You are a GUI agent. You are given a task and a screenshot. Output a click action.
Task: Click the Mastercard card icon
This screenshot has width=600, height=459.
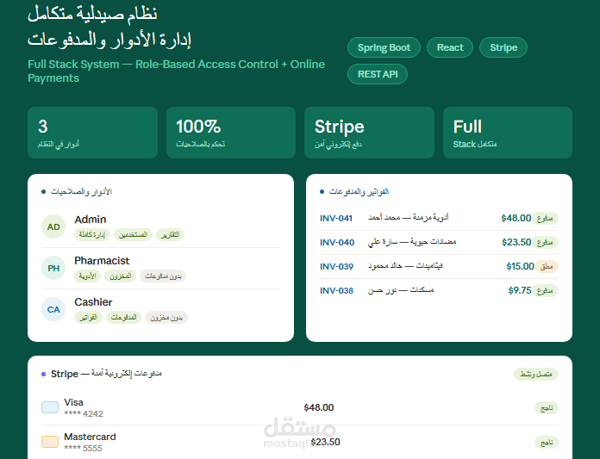(x=50, y=442)
